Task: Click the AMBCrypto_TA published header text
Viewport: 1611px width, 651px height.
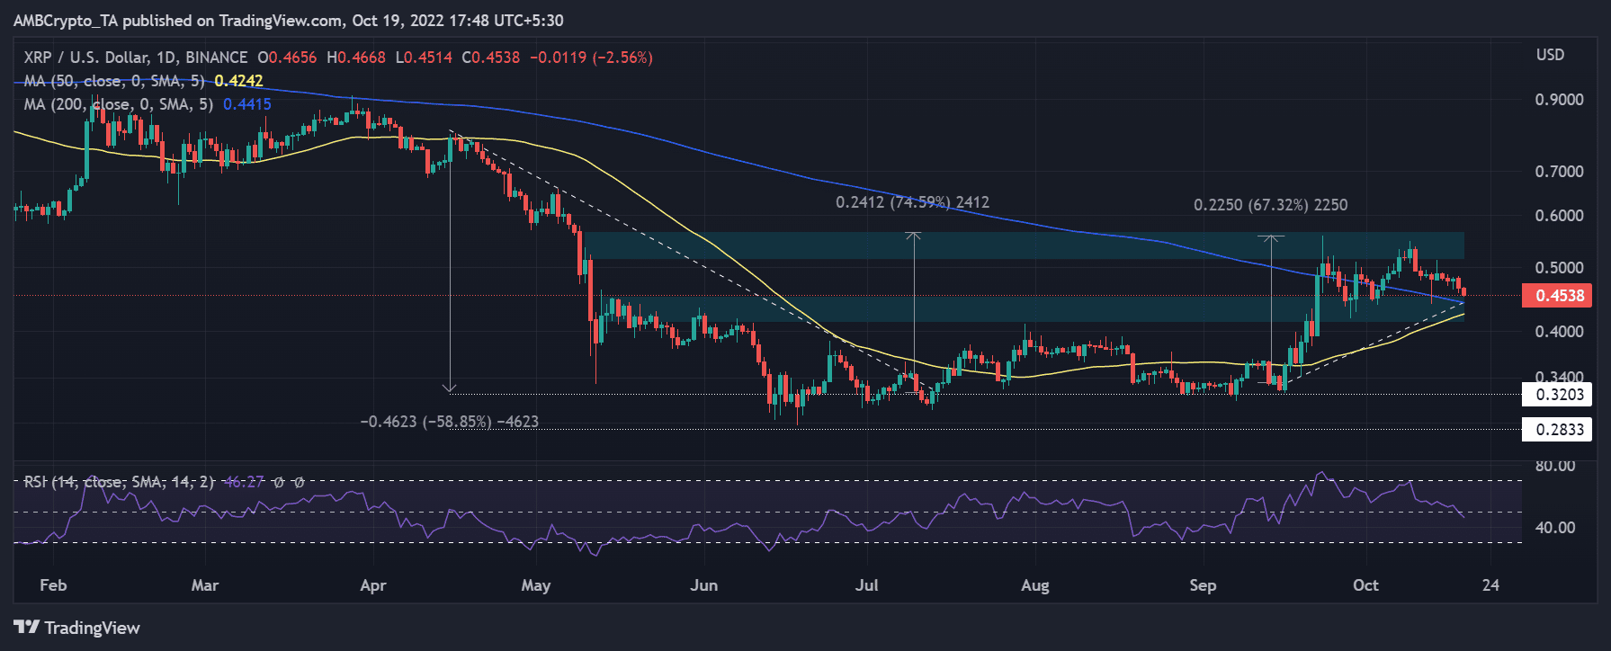Action: (x=289, y=21)
